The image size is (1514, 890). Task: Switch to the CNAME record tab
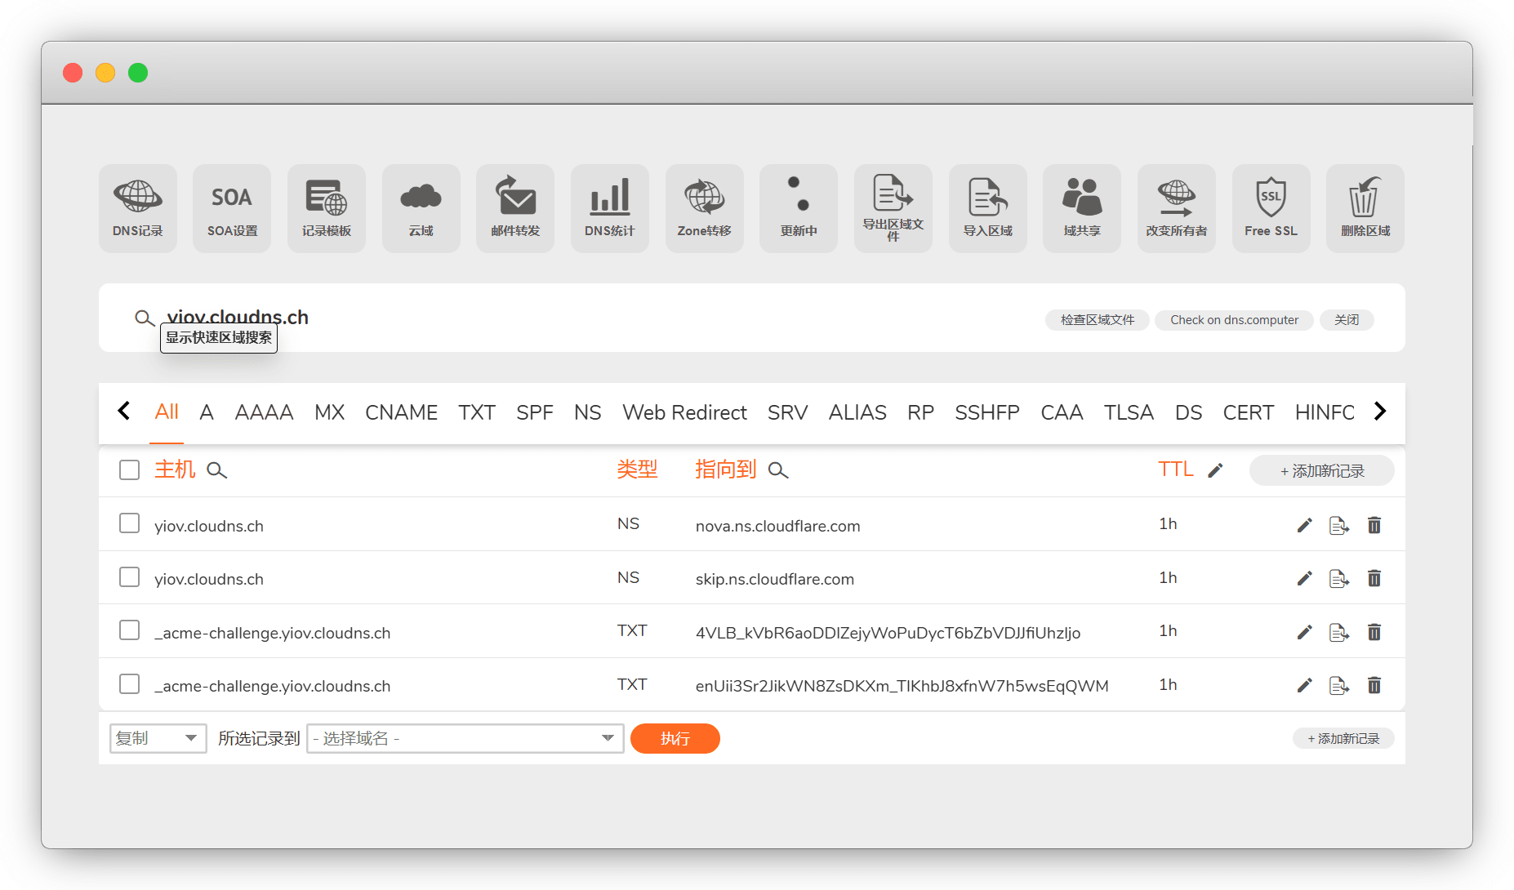401,412
